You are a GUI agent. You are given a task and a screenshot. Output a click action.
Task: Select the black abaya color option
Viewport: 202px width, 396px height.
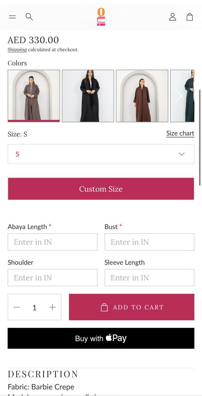(87, 96)
